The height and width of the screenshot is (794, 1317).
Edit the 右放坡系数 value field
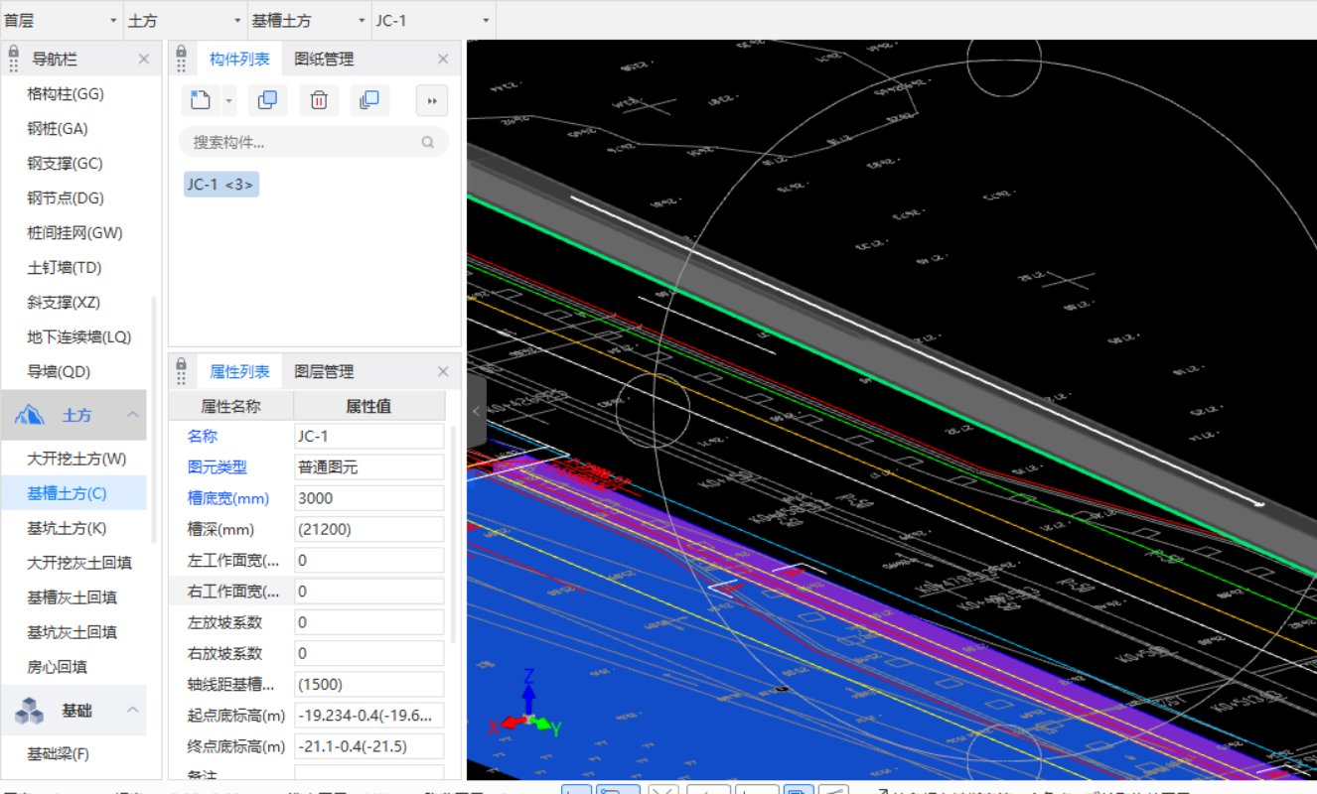[x=368, y=653]
